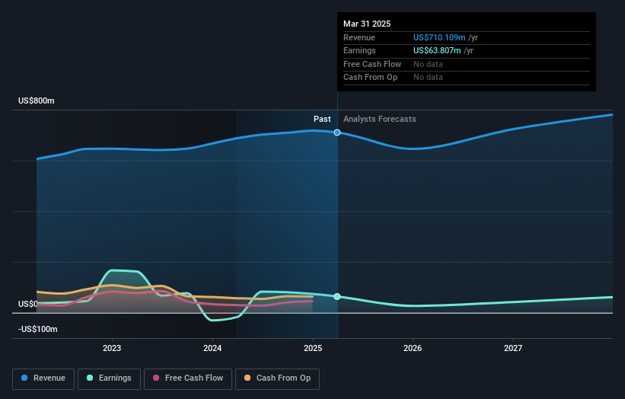Click the orange Cash From Op legend dot

coord(247,378)
